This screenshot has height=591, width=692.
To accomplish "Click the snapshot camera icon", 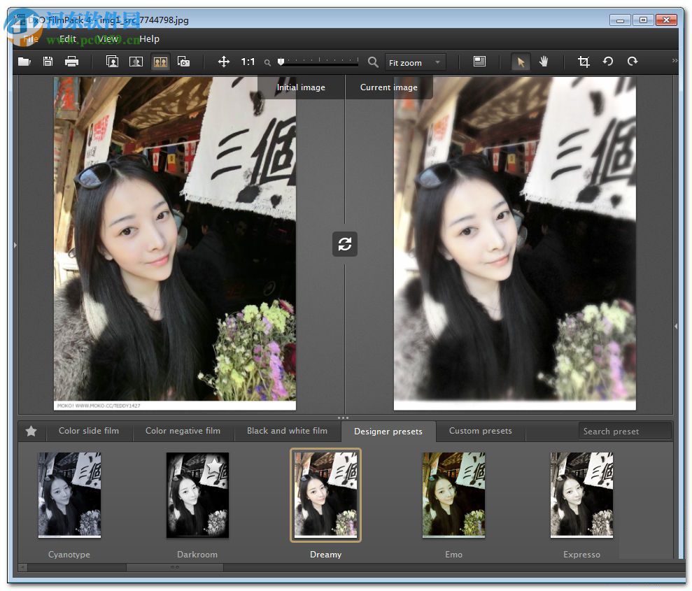I will (x=184, y=62).
